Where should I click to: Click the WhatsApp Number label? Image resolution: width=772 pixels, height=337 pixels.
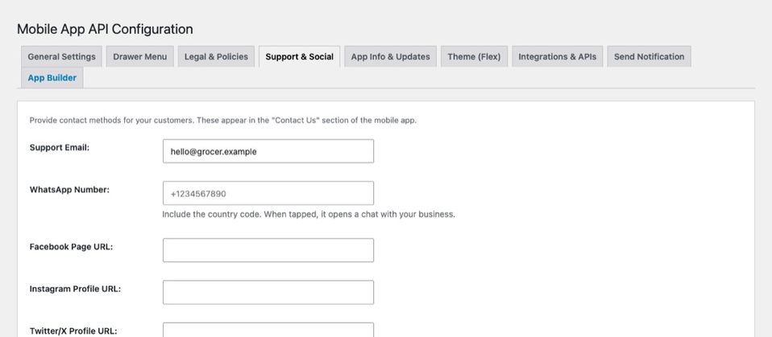click(x=69, y=190)
